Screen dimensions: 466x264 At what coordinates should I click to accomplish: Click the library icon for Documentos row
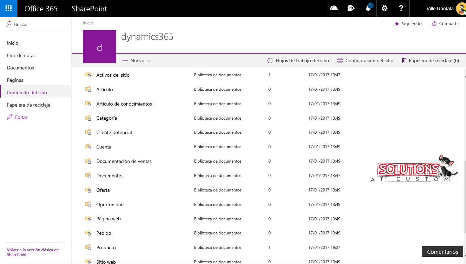tap(88, 175)
